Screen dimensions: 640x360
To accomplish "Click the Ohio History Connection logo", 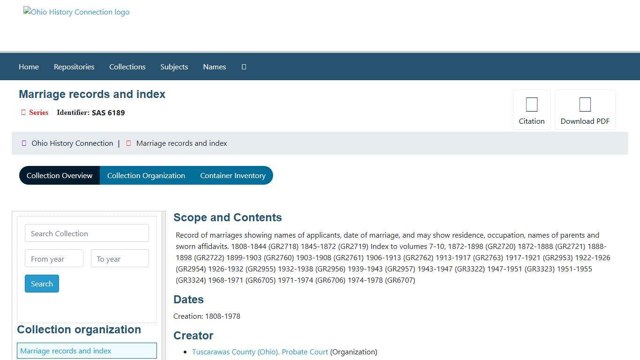I will tap(76, 12).
